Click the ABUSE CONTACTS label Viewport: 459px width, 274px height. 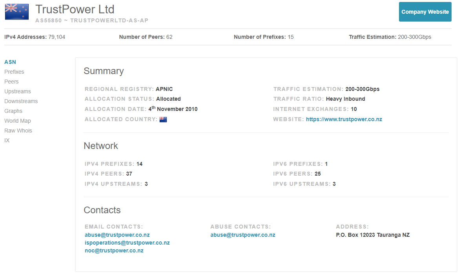click(x=240, y=227)
